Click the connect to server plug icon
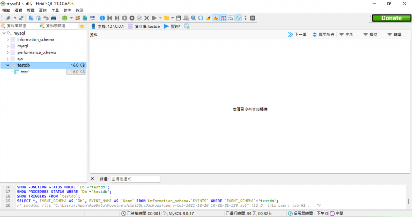The width and height of the screenshot is (412, 217). tap(8, 18)
